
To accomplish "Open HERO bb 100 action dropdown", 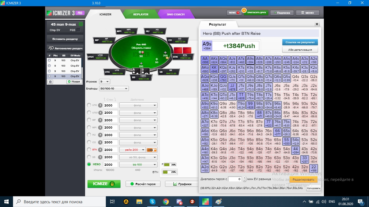I will 138,164.
